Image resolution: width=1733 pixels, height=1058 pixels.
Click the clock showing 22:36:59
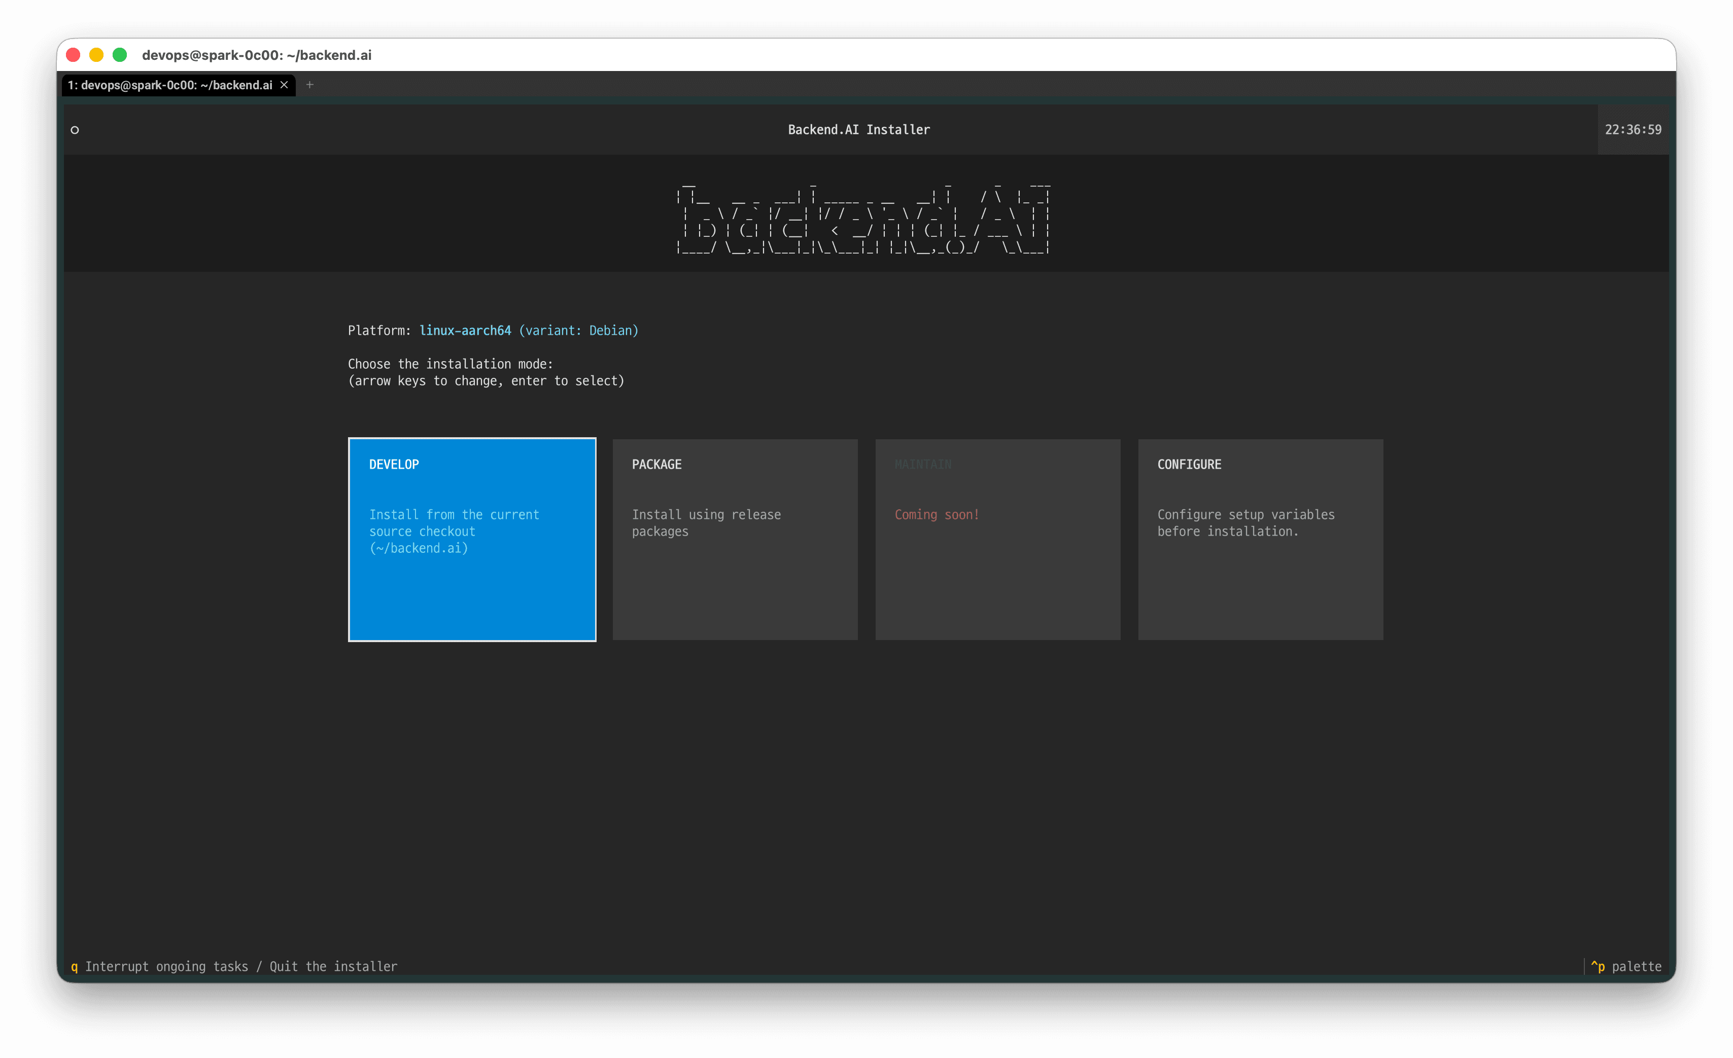1633,129
